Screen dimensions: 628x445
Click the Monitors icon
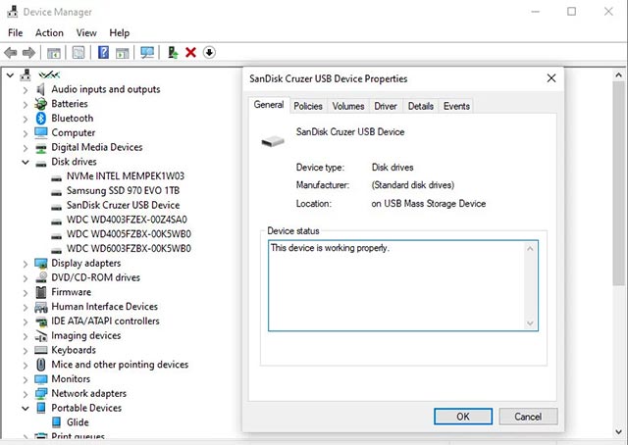41,379
